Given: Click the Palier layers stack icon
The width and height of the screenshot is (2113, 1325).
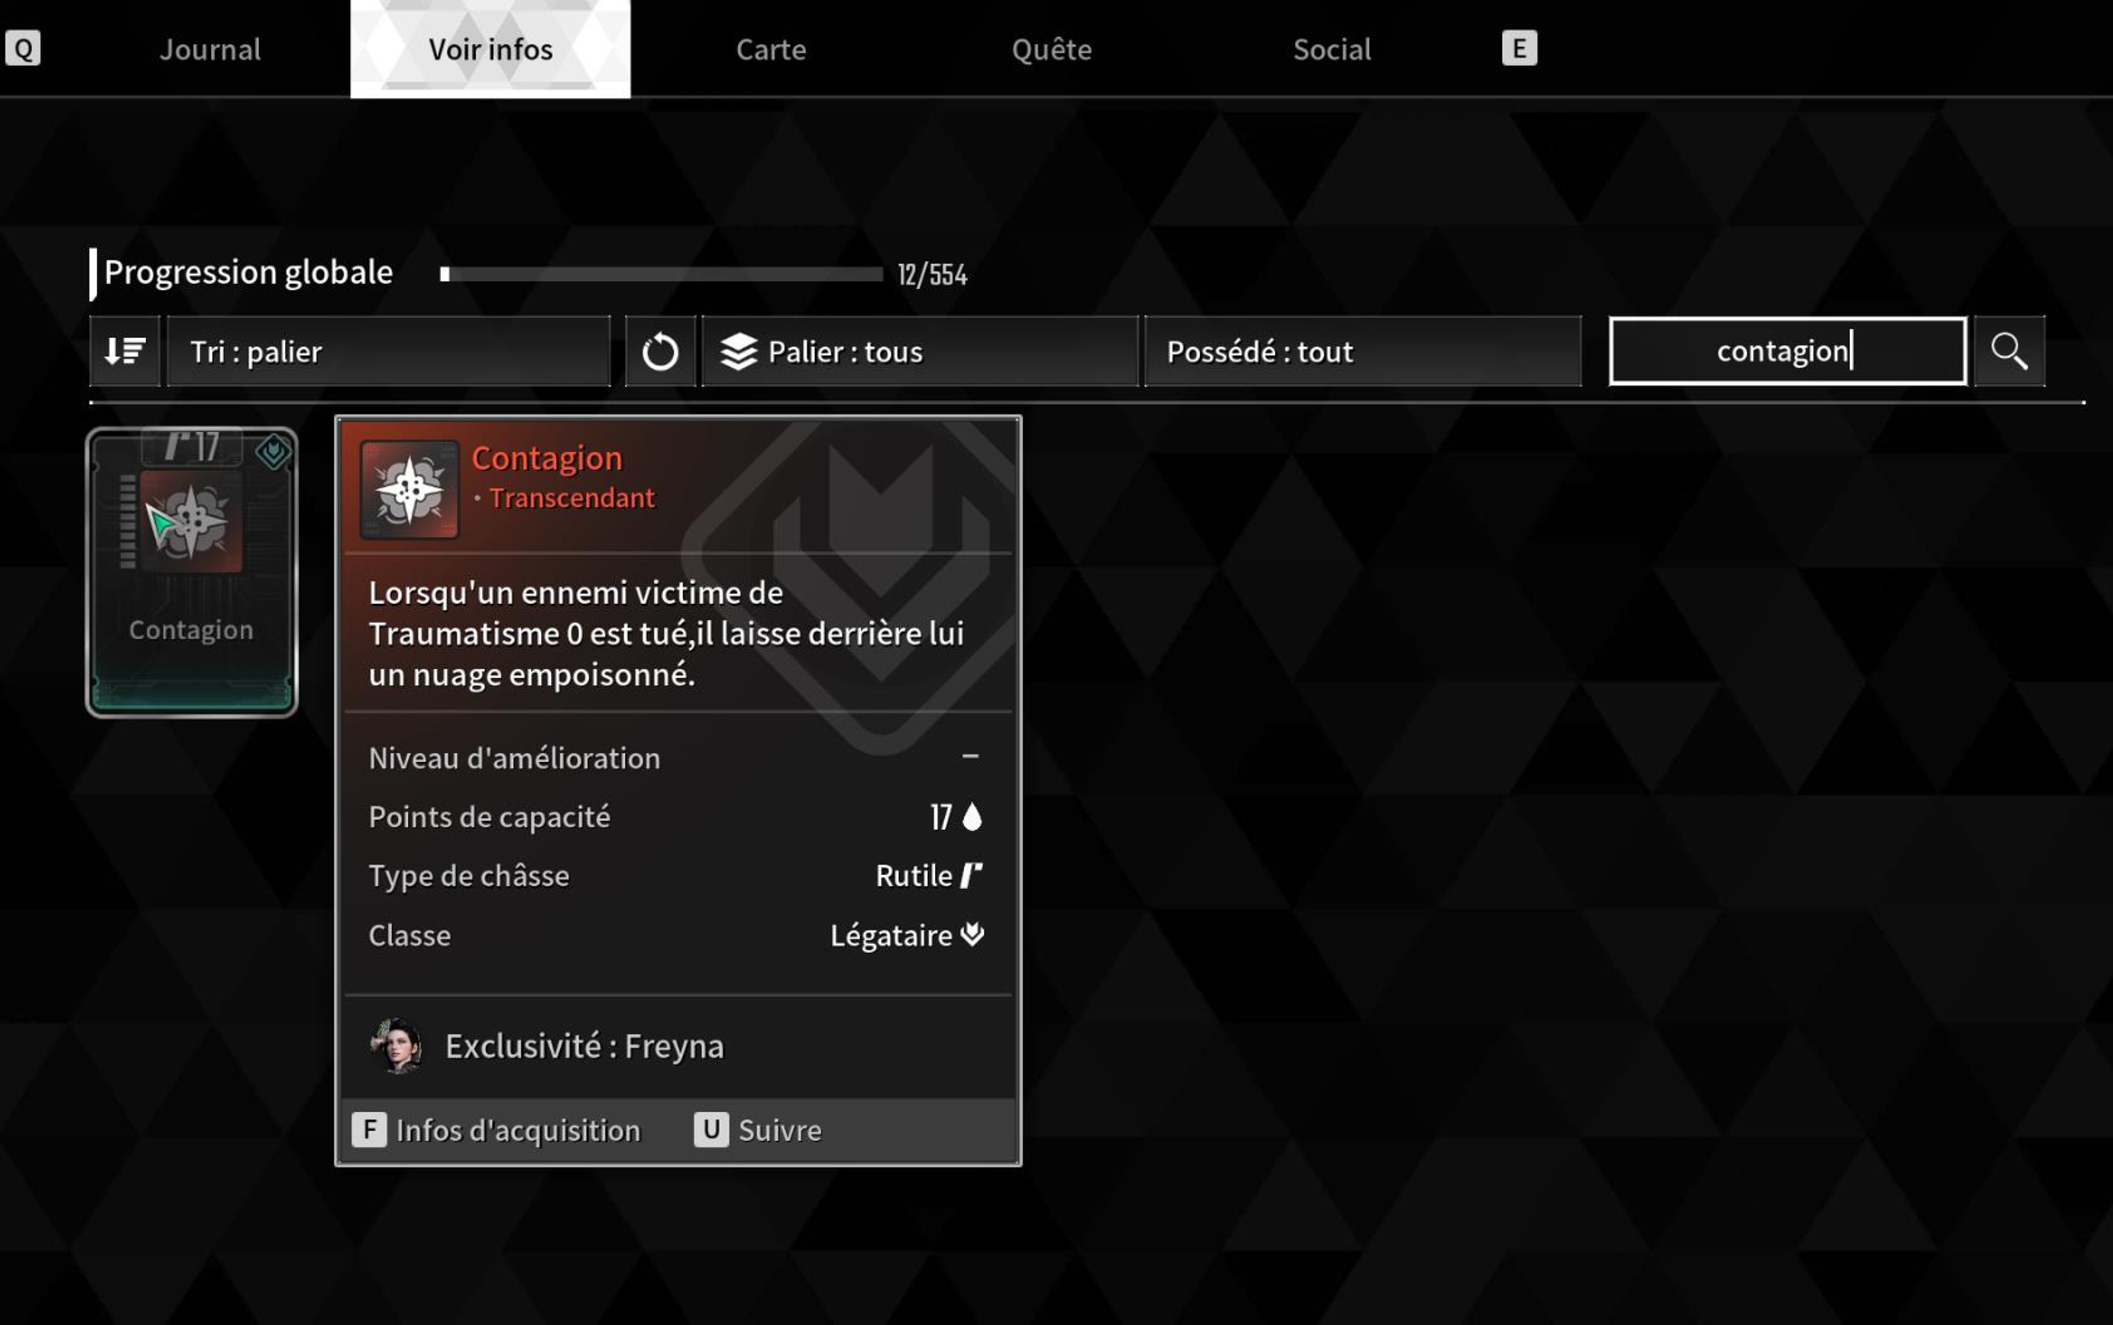Looking at the screenshot, I should pyautogui.click(x=740, y=351).
